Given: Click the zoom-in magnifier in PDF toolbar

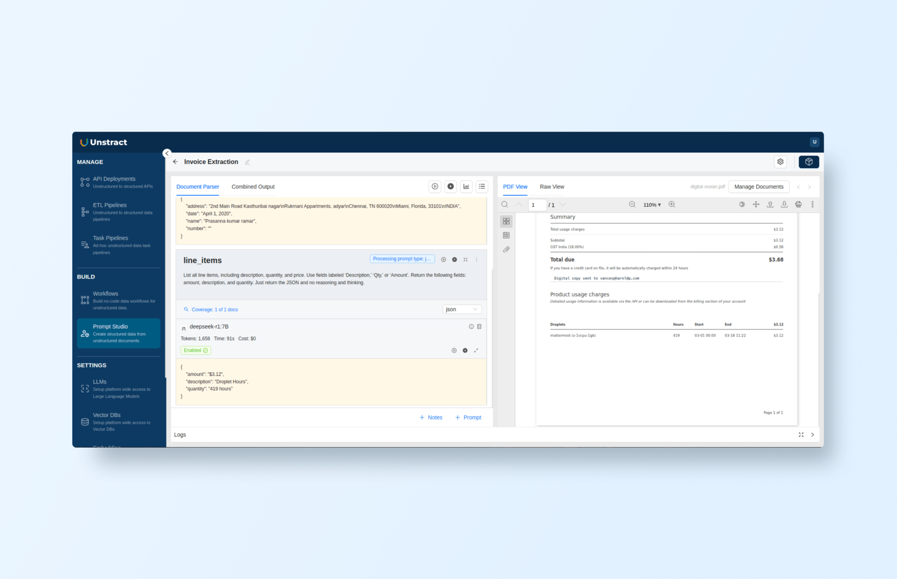Looking at the screenshot, I should [x=672, y=205].
